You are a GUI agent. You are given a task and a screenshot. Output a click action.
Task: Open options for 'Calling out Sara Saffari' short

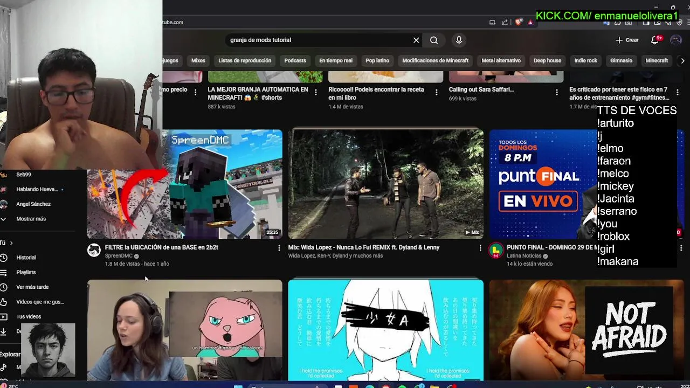pos(557,93)
